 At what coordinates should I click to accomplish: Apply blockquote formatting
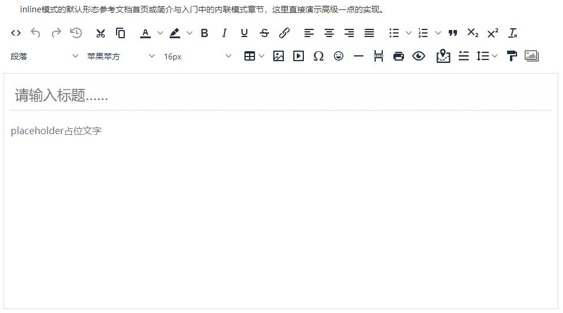(x=453, y=33)
